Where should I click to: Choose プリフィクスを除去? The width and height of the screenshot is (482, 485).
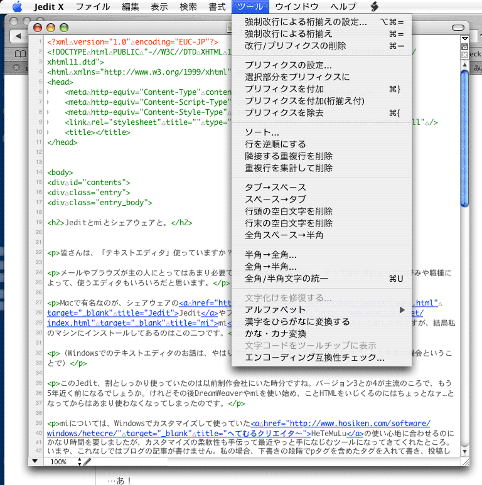pos(322,112)
